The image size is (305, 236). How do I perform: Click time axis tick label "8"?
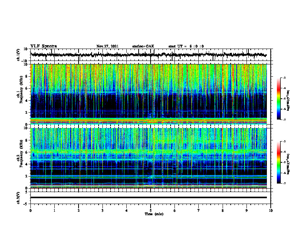point(223,211)
